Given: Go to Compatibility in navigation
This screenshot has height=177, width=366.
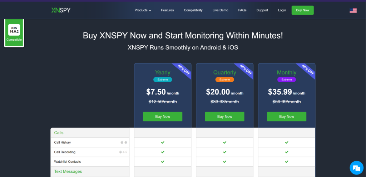Looking at the screenshot, I should (x=193, y=10).
